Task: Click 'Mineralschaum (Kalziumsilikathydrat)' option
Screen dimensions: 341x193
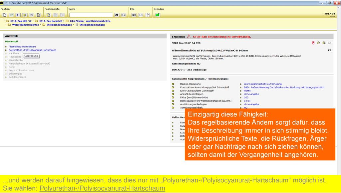Action: pyautogui.click(x=29, y=64)
